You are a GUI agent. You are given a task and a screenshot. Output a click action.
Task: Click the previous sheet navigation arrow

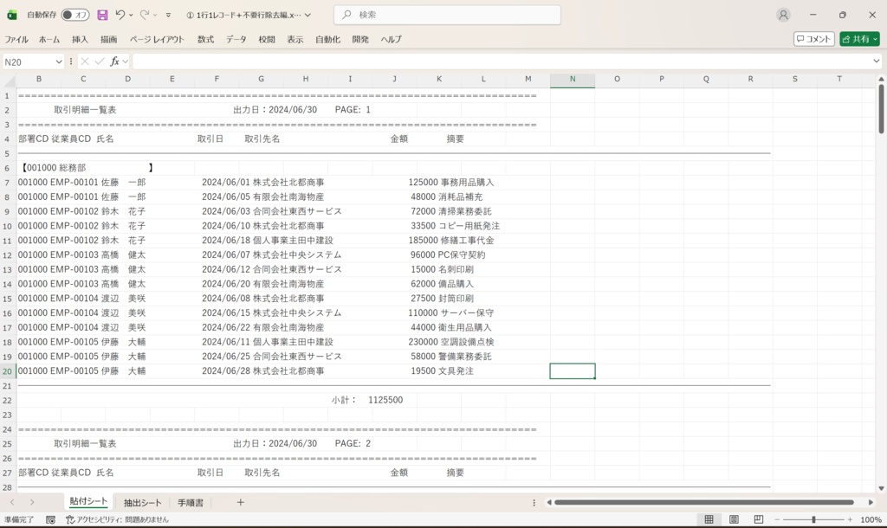(12, 502)
